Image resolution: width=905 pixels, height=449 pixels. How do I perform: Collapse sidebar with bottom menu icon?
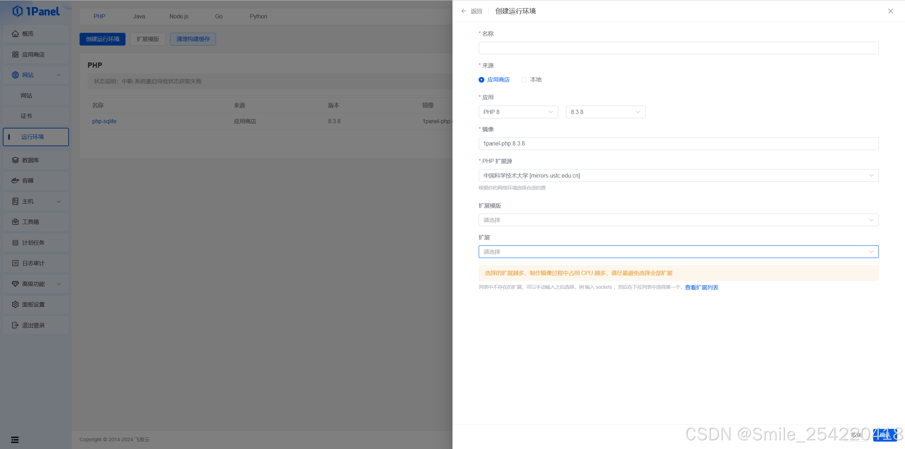pyautogui.click(x=15, y=439)
